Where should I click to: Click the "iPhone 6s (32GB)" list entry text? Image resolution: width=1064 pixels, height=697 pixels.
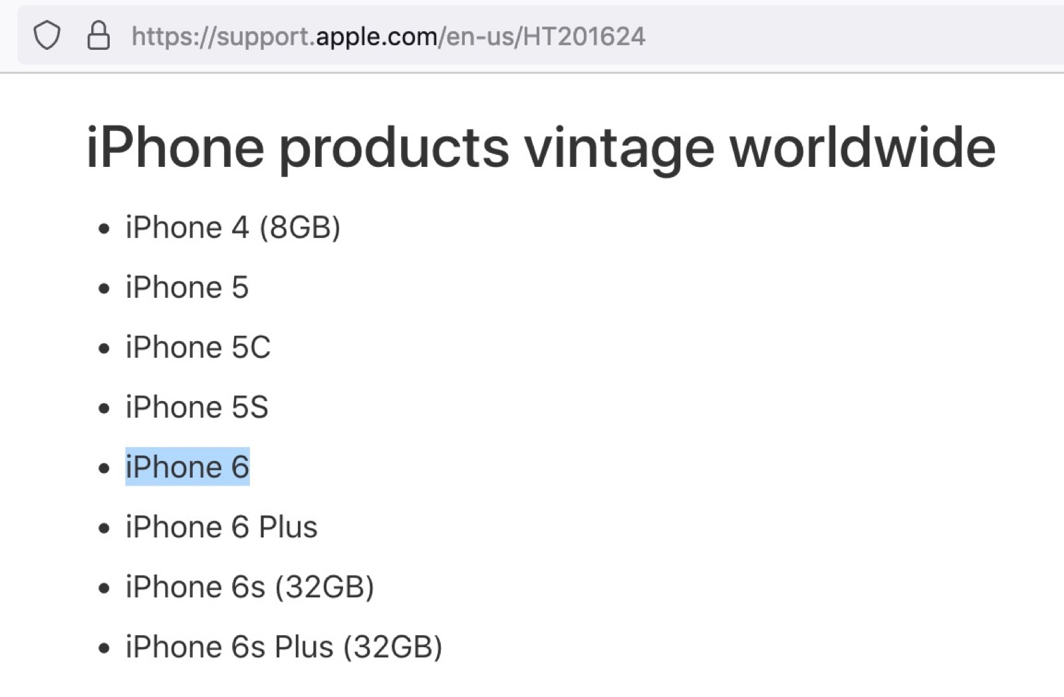pyautogui.click(x=249, y=587)
